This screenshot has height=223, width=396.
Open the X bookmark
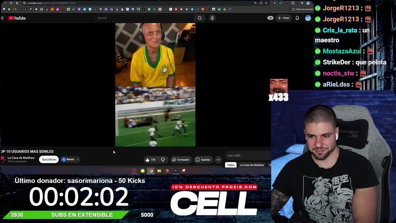pos(20,9)
